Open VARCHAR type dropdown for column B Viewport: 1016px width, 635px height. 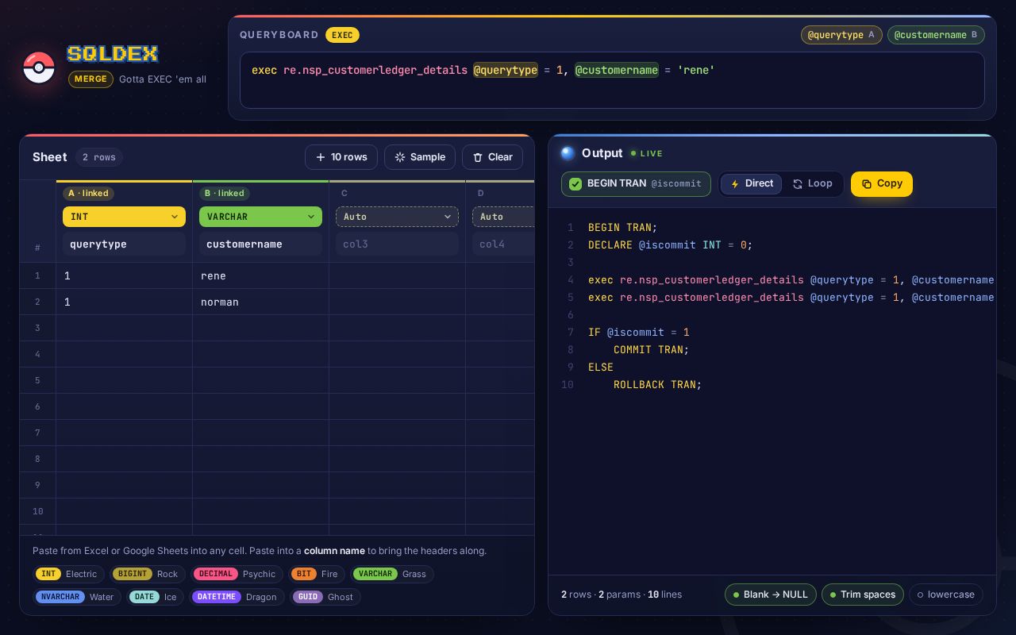tap(260, 217)
